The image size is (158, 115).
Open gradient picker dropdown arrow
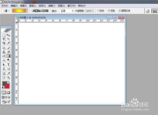pyautogui.click(x=27, y=11)
